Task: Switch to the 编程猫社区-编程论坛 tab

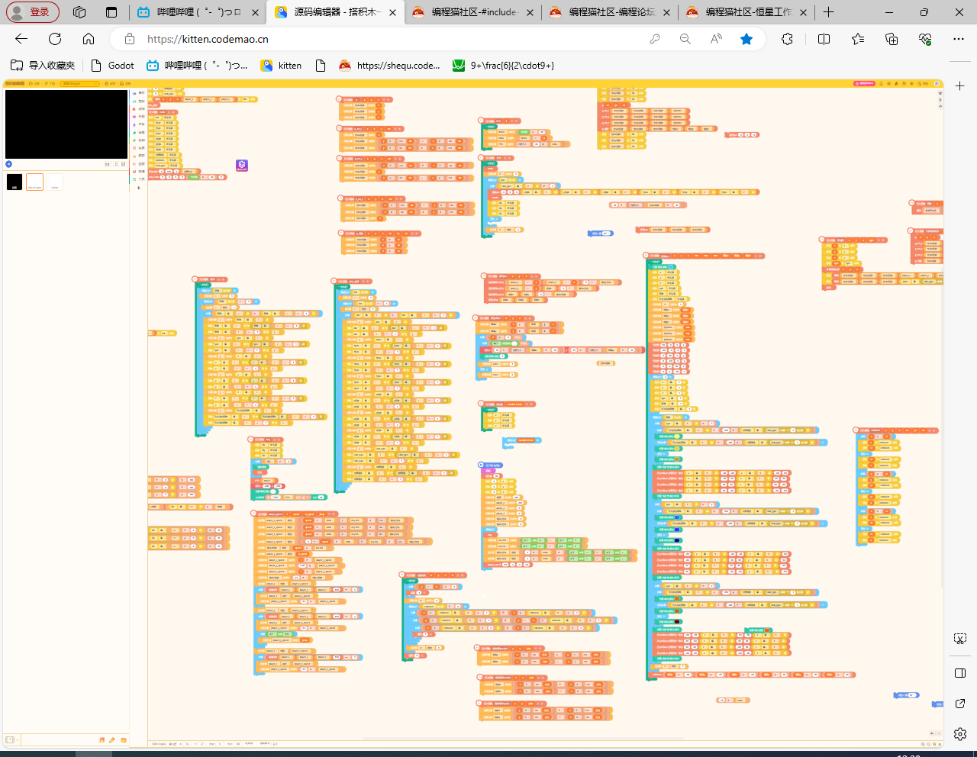Action: 611,12
